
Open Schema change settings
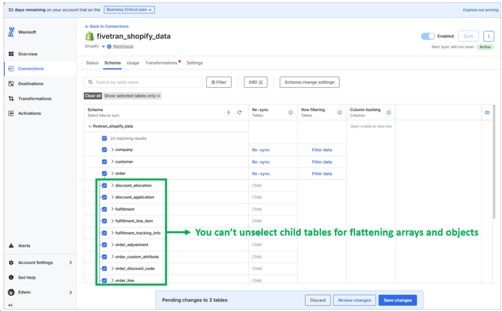[309, 82]
